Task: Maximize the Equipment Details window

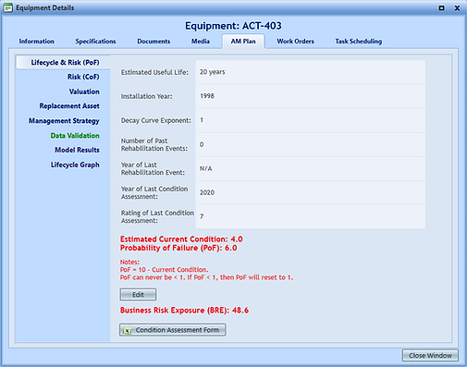Action: (x=441, y=8)
